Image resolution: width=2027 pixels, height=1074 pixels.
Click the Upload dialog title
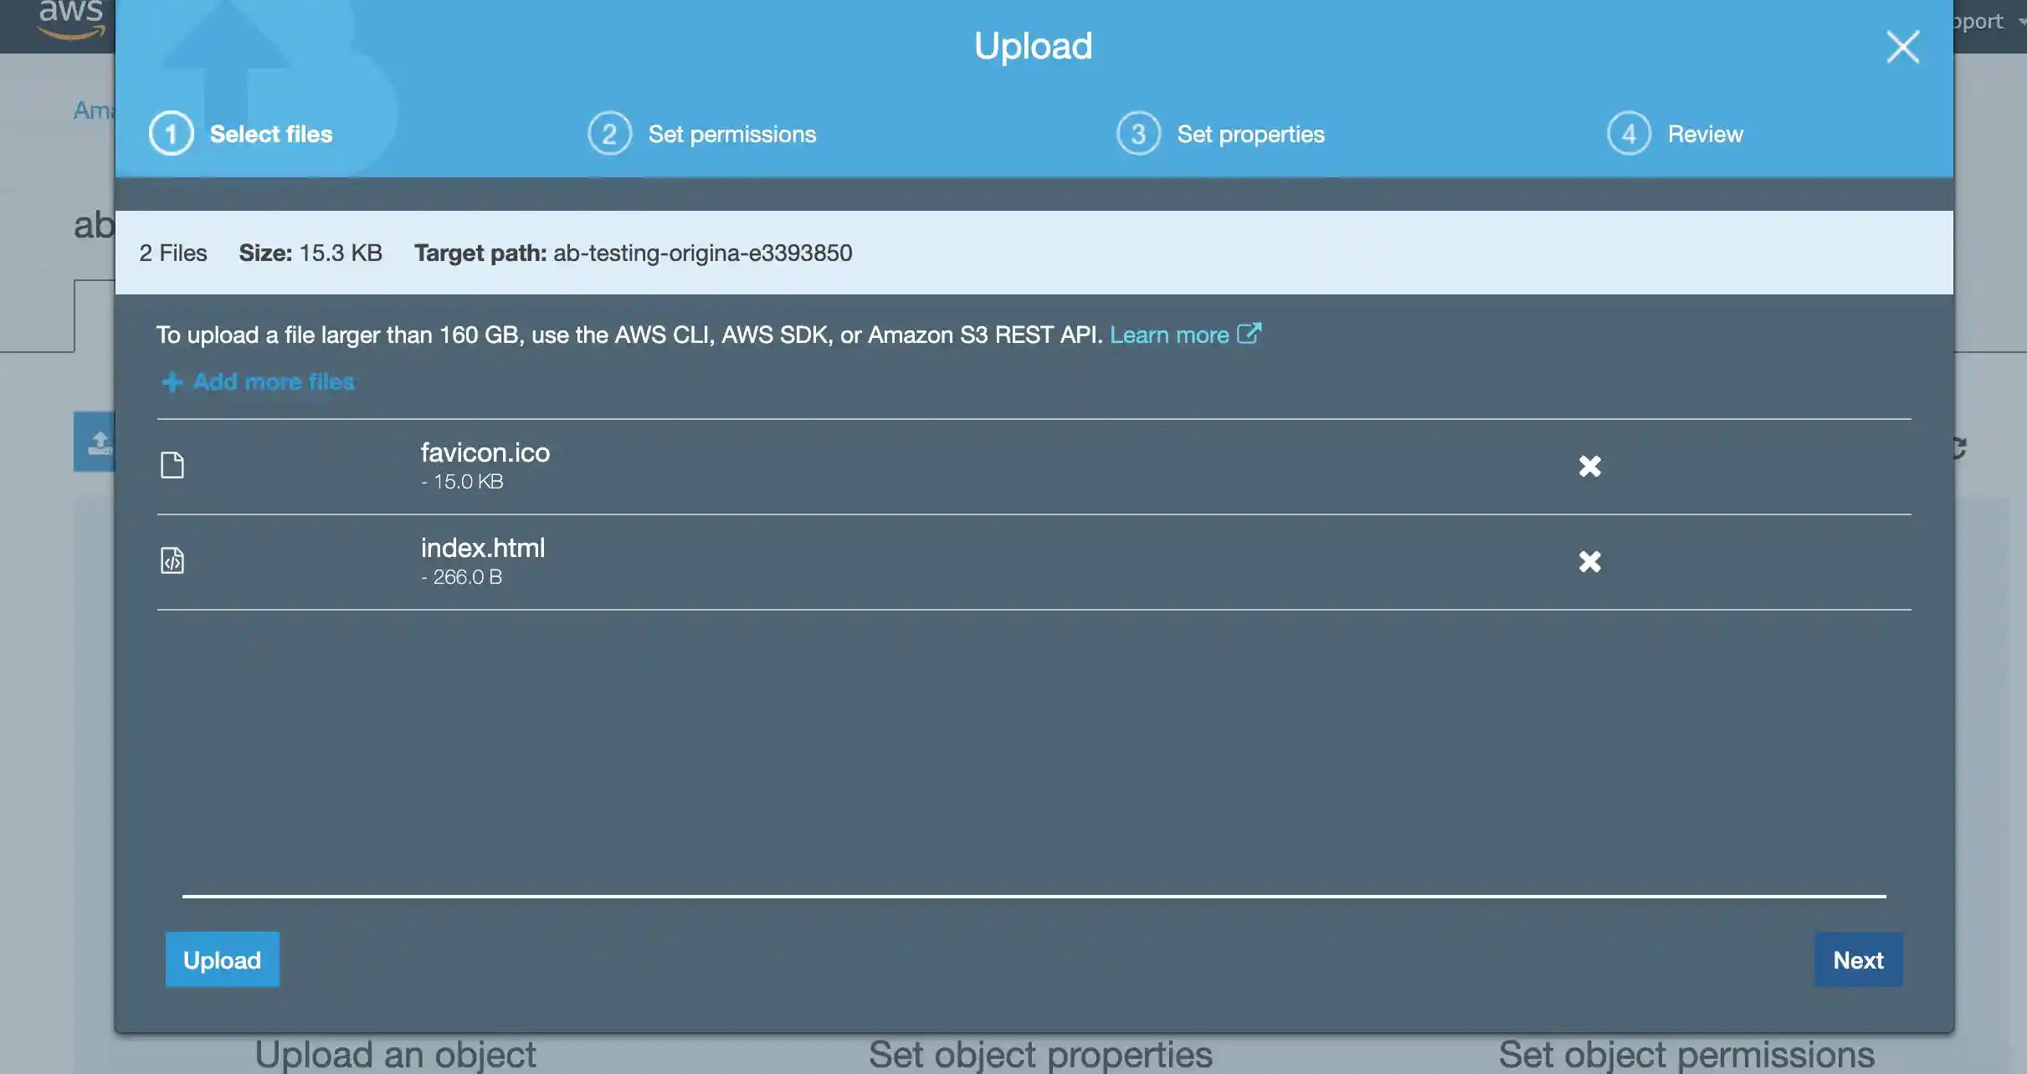(x=1032, y=45)
